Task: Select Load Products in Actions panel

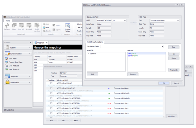Action: pyautogui.click(x=12, y=66)
